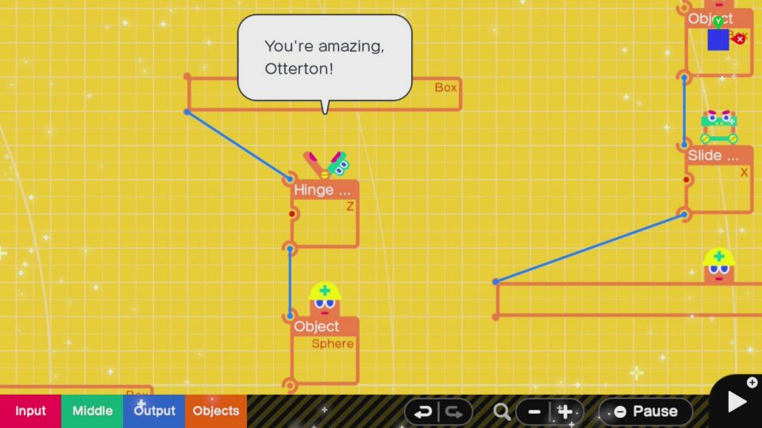This screenshot has height=428, width=762.
Task: Click the Pause button
Action: (x=646, y=411)
